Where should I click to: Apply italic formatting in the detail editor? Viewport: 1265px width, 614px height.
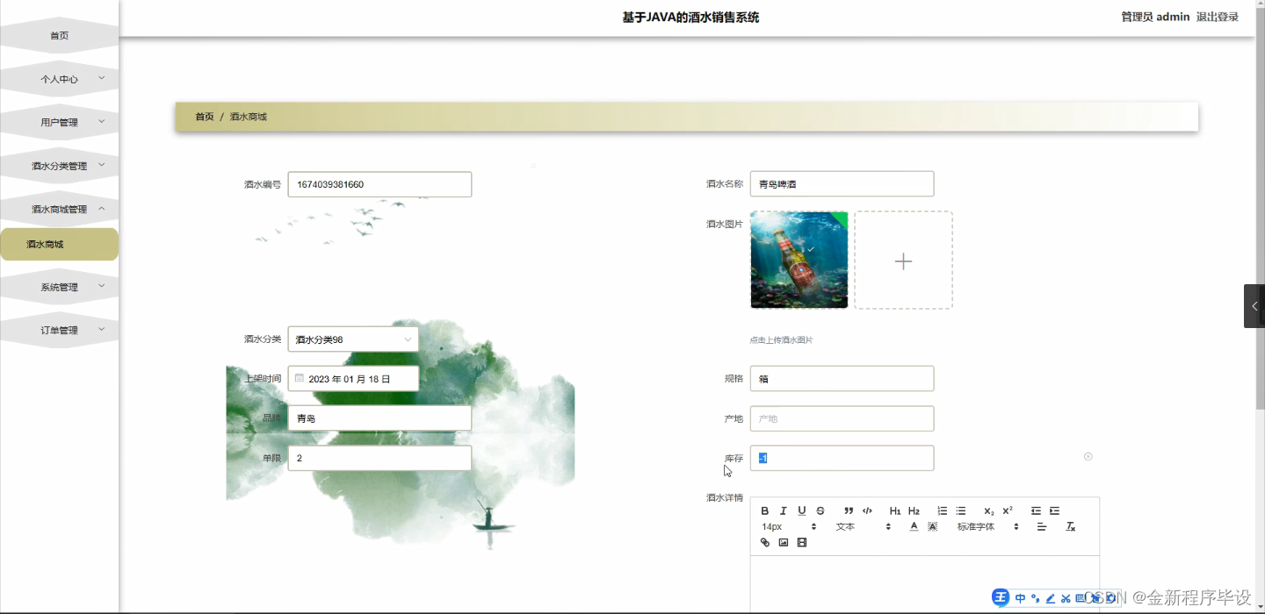pyautogui.click(x=784, y=510)
